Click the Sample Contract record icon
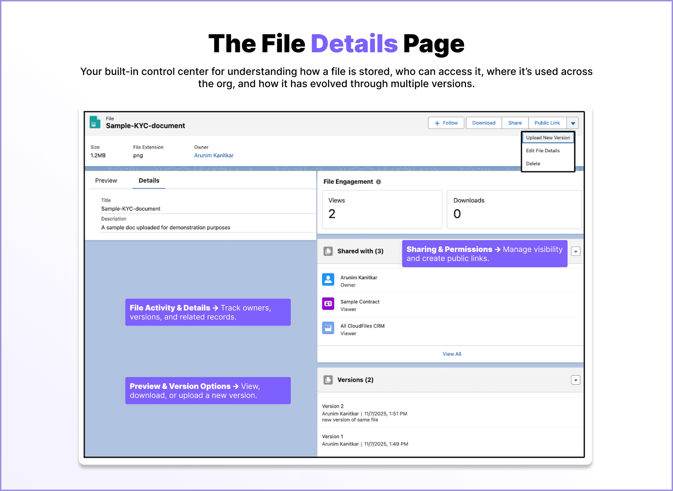Image resolution: width=673 pixels, height=491 pixels. (x=328, y=304)
